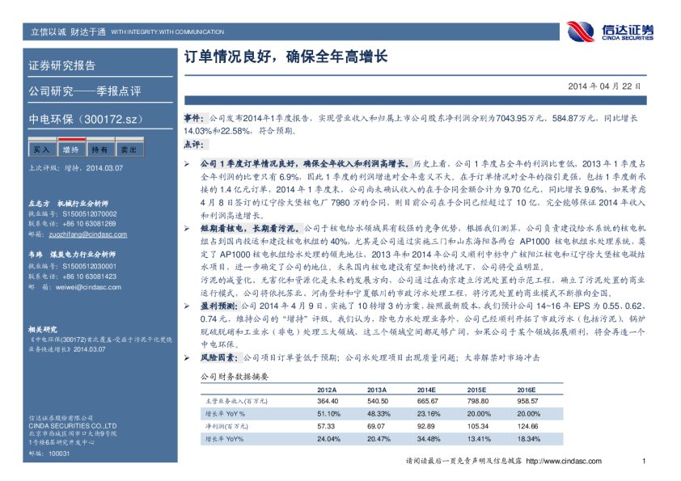681x481 pixels.
Task: Click the report date 2014年04月22日
Action: tap(604, 86)
